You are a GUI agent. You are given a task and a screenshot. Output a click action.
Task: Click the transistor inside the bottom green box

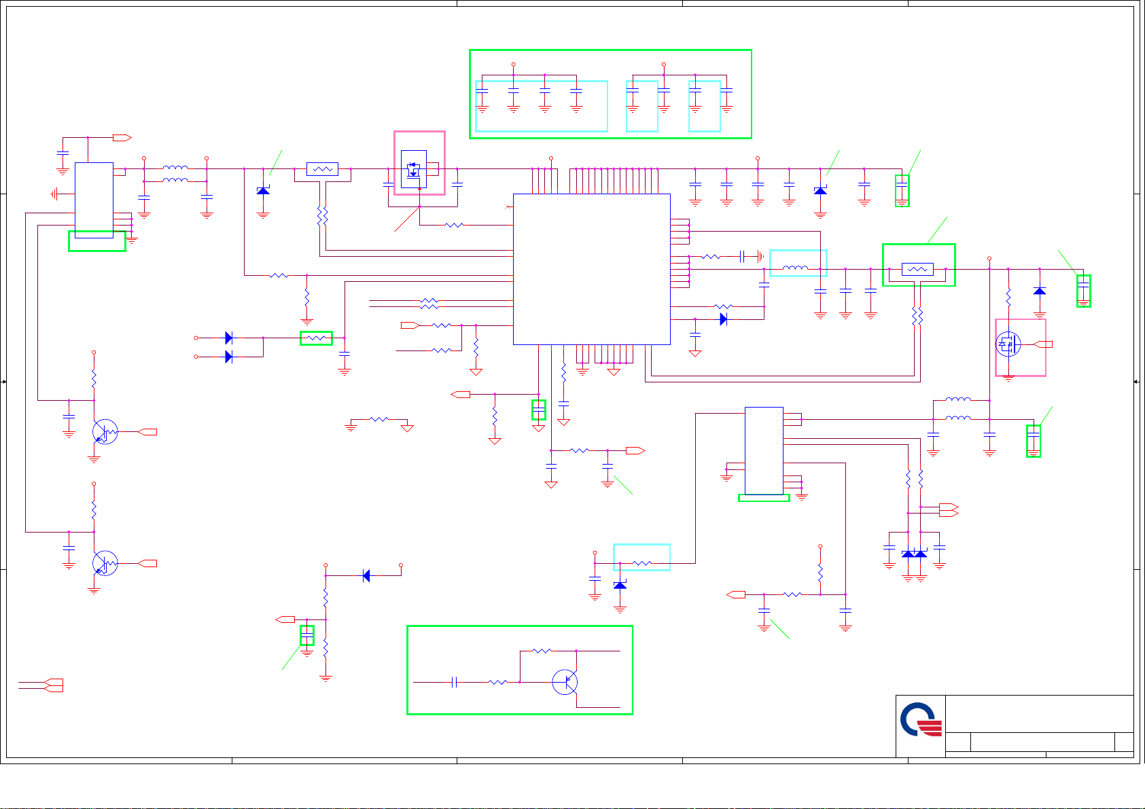click(x=565, y=681)
